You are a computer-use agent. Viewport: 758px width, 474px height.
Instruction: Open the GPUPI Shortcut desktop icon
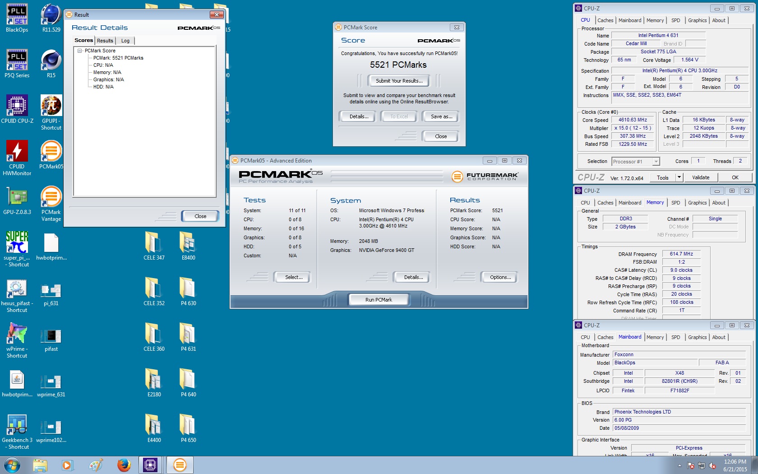pyautogui.click(x=51, y=113)
